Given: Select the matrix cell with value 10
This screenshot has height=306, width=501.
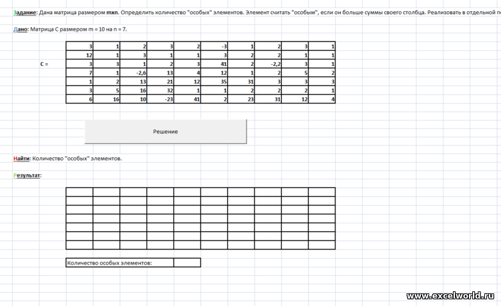Looking at the screenshot, I should pyautogui.click(x=134, y=99).
